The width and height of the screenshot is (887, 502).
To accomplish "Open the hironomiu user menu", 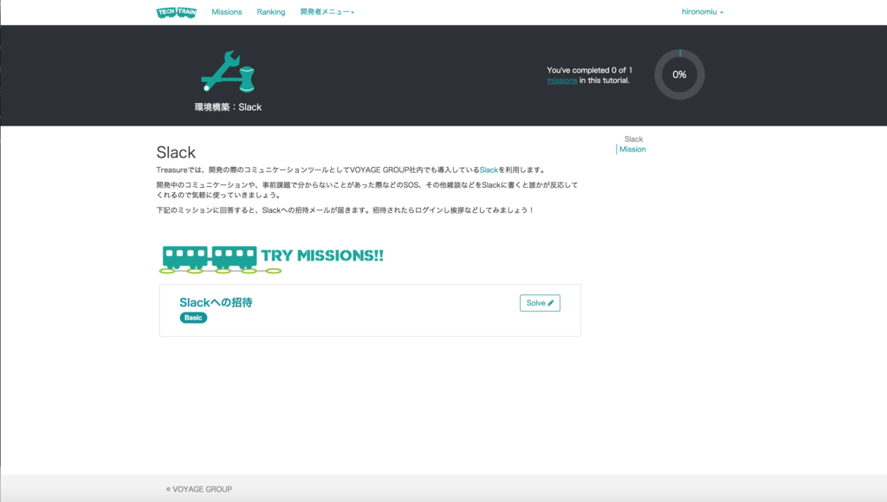I will pyautogui.click(x=702, y=12).
